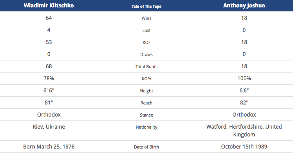Click Klitschko's 68 total bouts value
This screenshot has width=293, height=154.
[49, 66]
